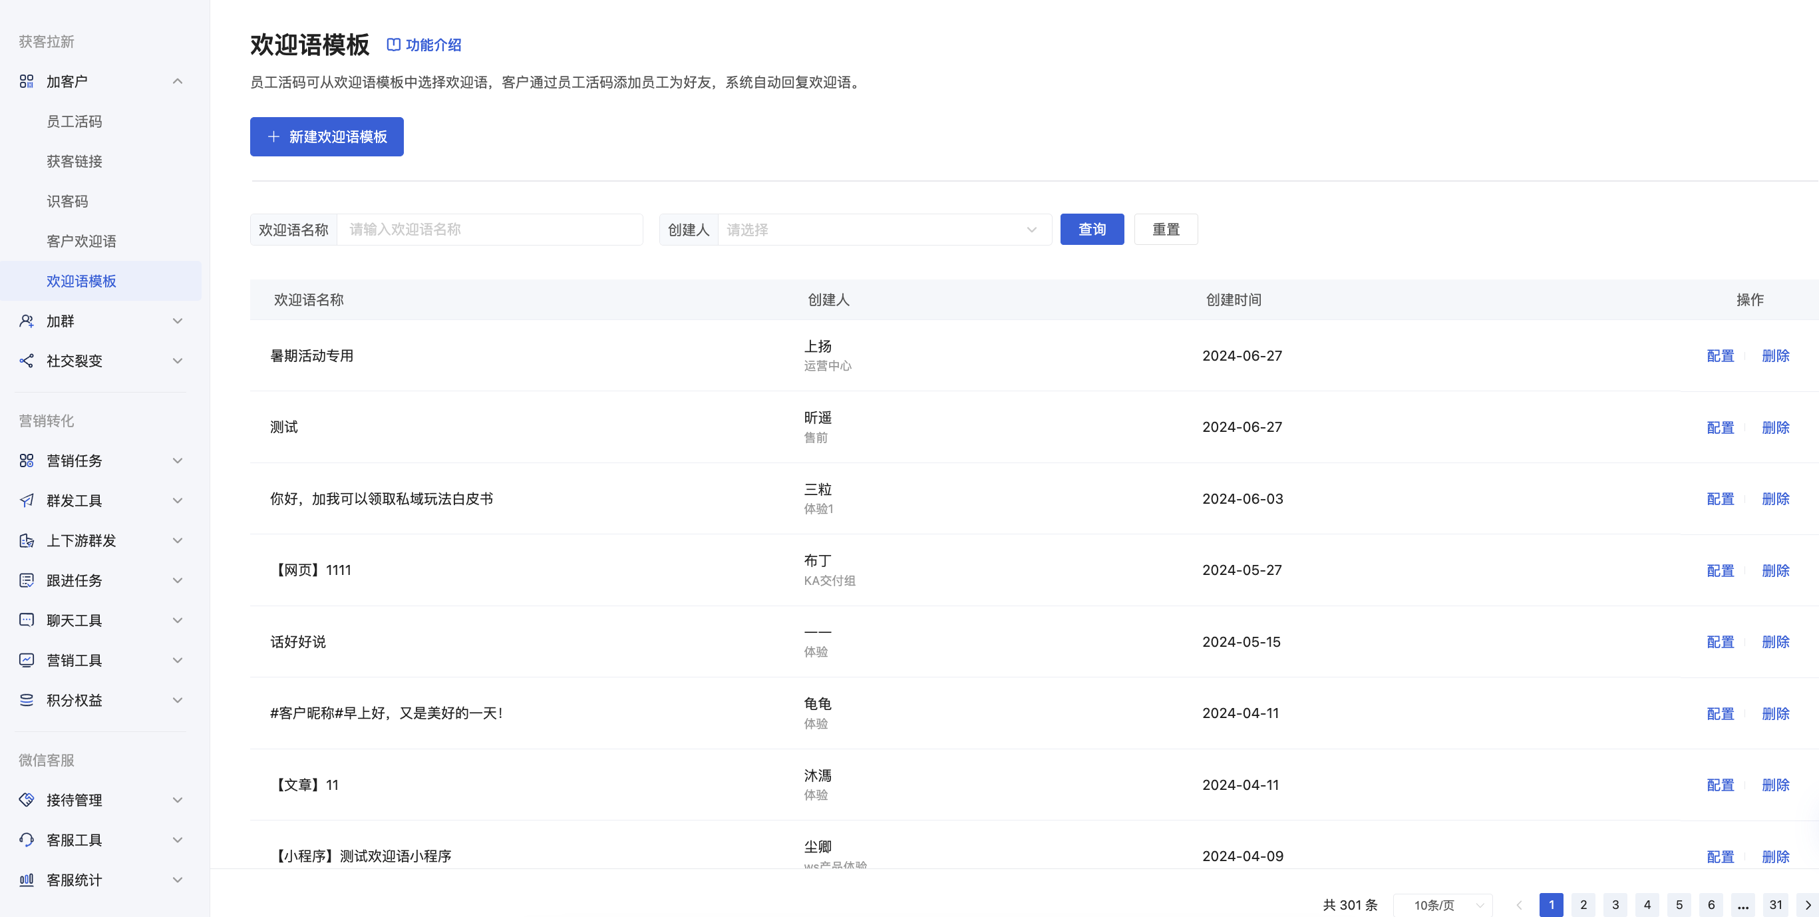Select the active 欢迎语模板 menu item
This screenshot has width=1819, height=917.
click(x=100, y=281)
